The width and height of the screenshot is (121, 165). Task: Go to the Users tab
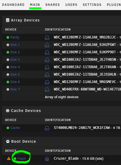point(71,5)
